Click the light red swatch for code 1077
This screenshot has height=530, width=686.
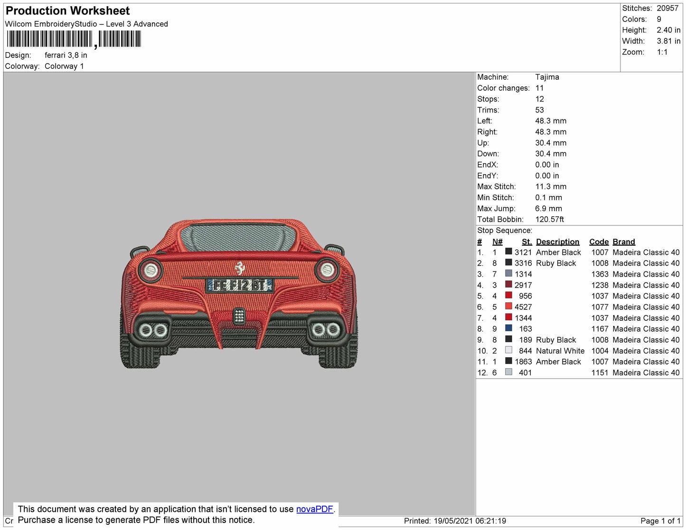508,306
